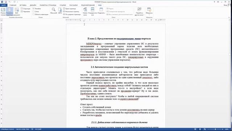Click the zoom percentage in status bar
This screenshot has height=131, width=232.
227,130
